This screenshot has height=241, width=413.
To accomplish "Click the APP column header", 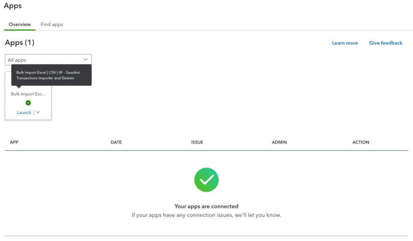I will point(14,142).
